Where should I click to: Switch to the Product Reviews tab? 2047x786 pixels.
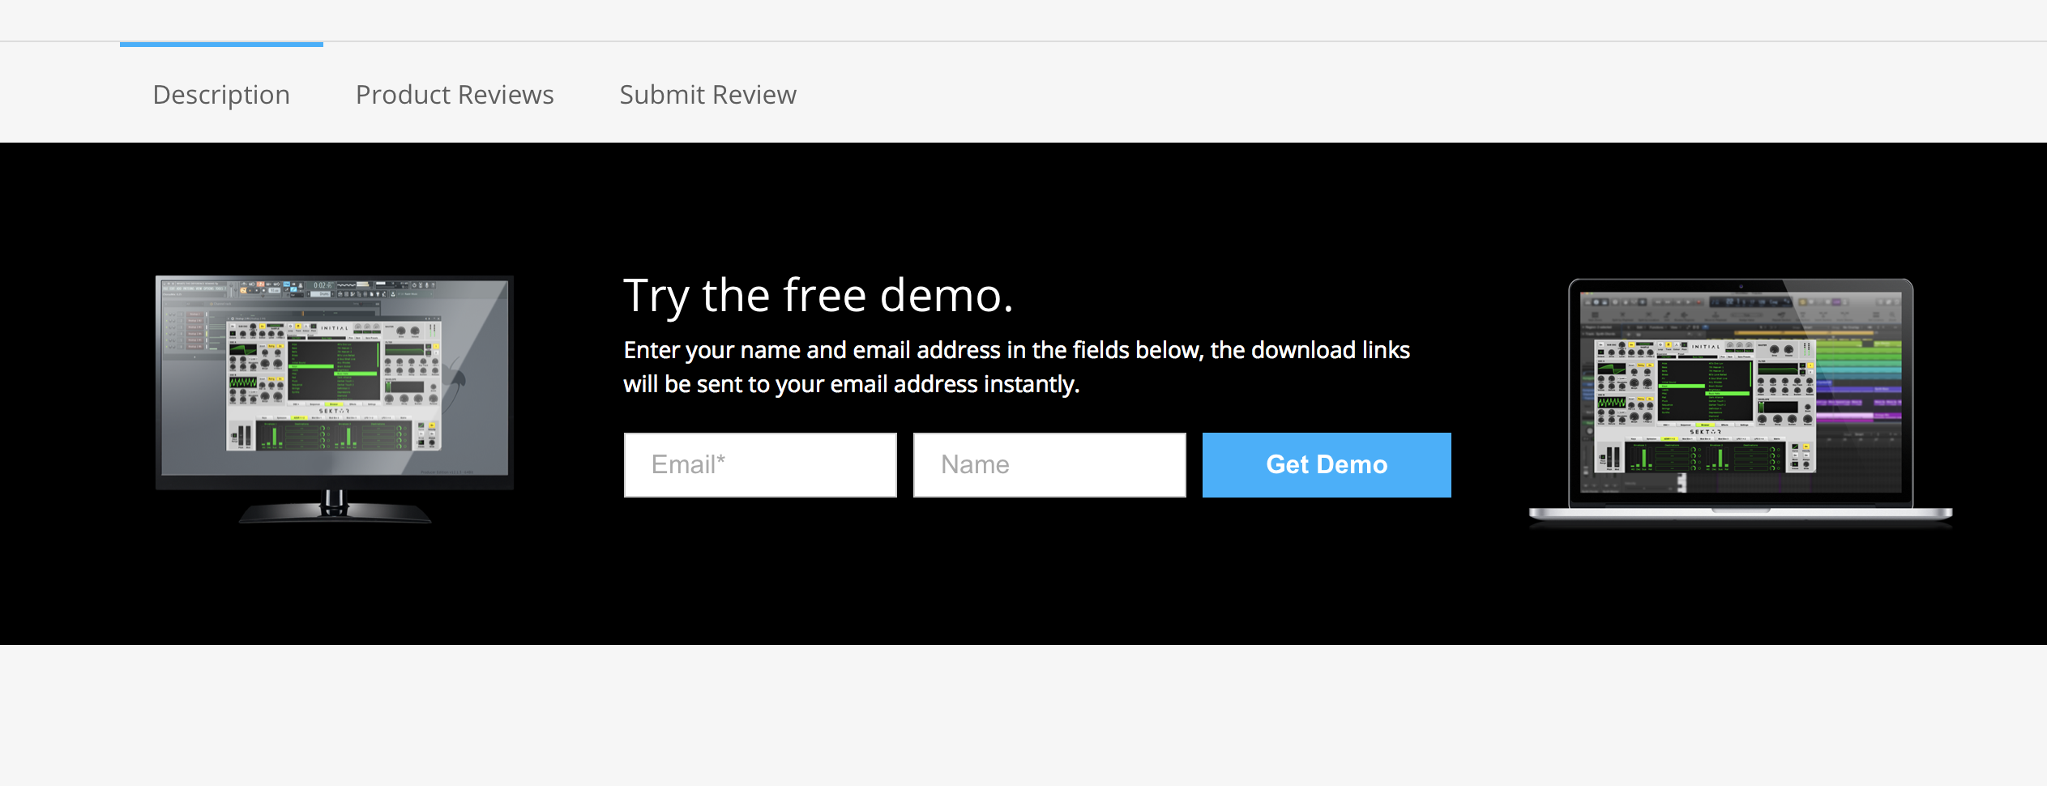(455, 95)
